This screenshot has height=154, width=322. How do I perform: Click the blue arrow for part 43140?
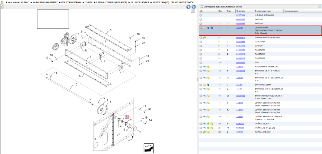pyautogui.click(x=204, y=89)
